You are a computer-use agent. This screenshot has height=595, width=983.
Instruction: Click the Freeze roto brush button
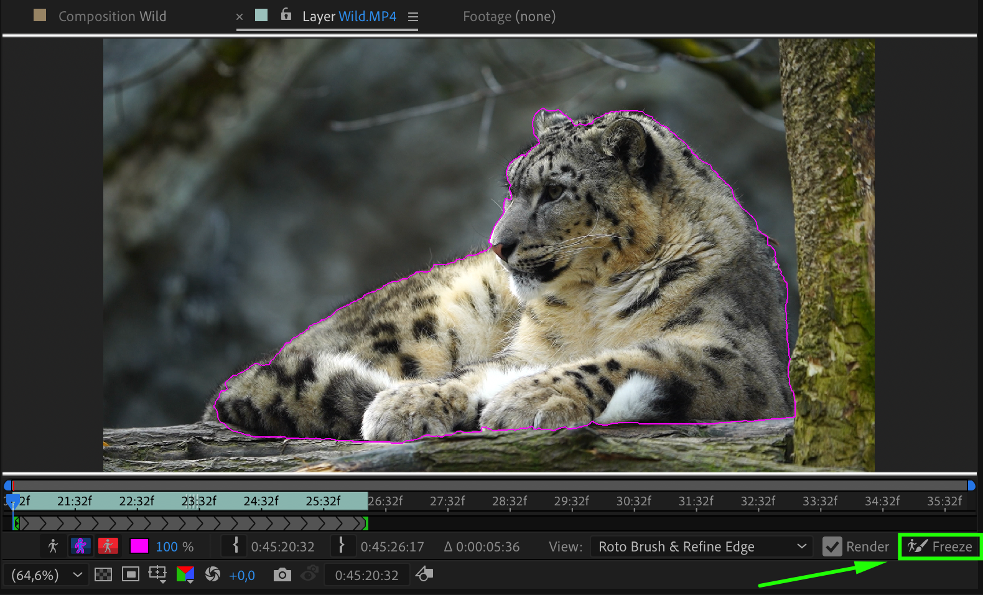tap(939, 546)
